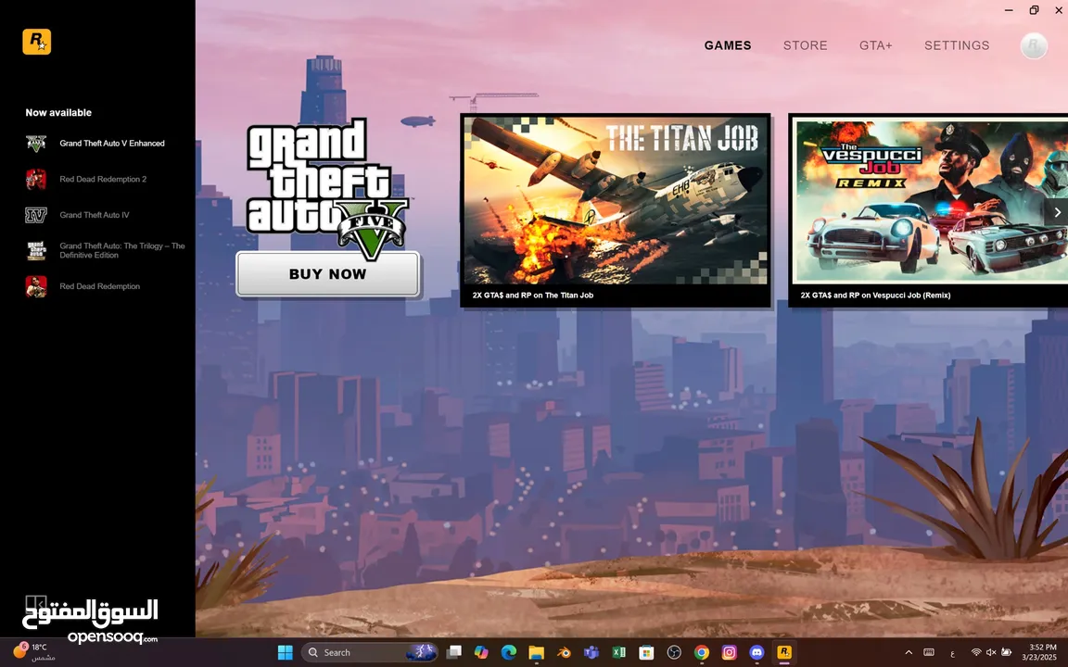Click the 'Now available' heading

58,113
